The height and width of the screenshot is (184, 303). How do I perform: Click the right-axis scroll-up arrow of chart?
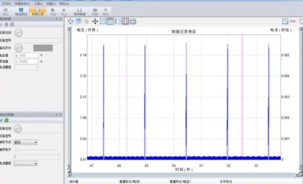300,29
